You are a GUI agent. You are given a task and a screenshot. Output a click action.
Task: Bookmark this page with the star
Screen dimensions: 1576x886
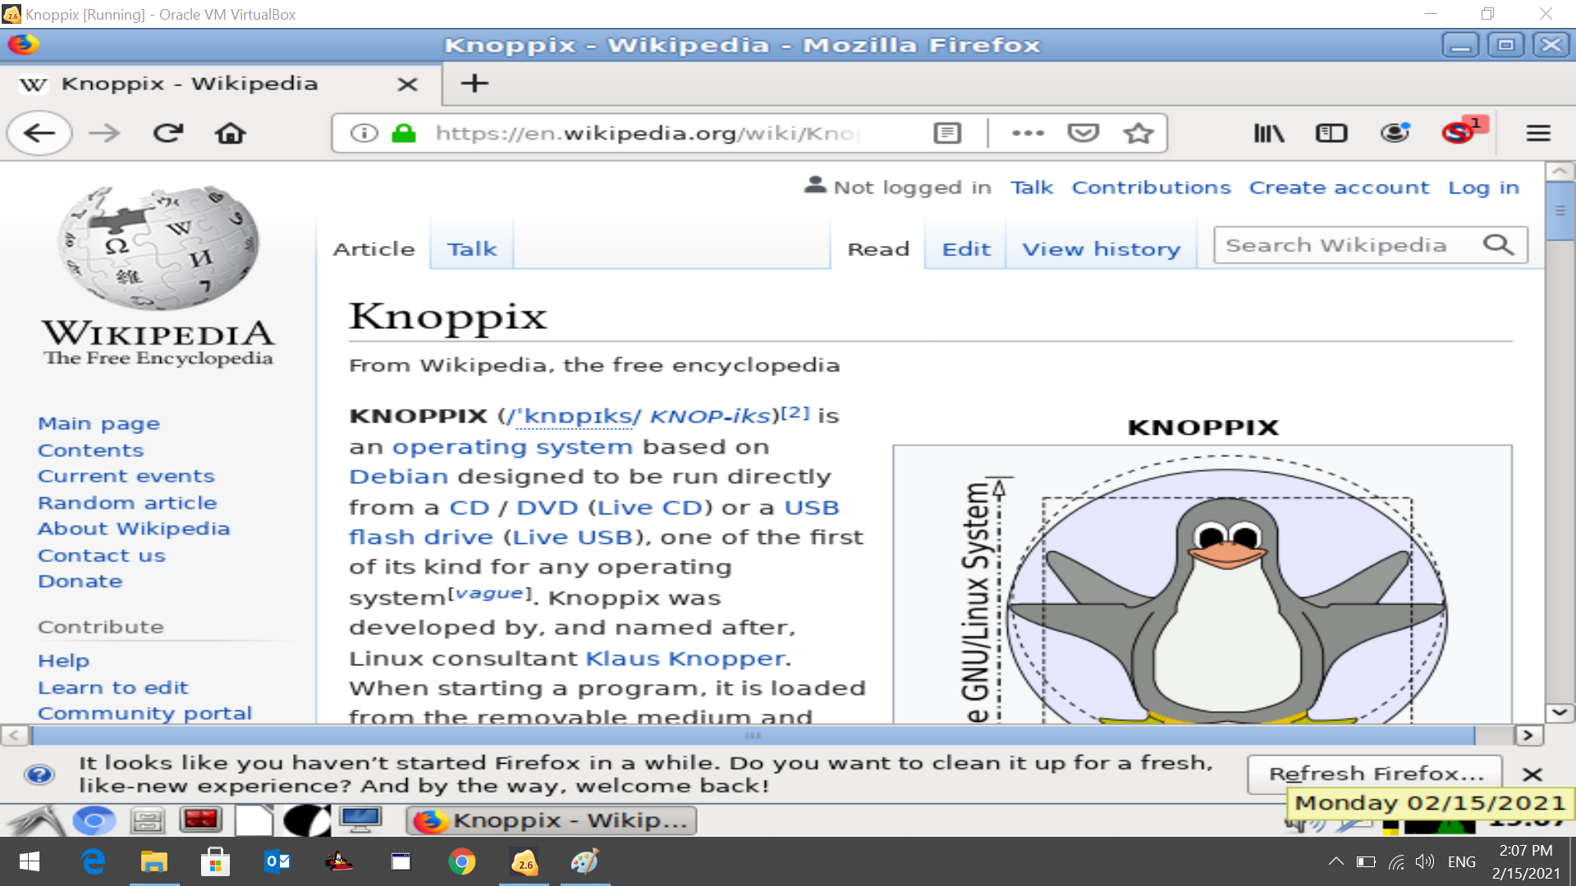tap(1138, 132)
